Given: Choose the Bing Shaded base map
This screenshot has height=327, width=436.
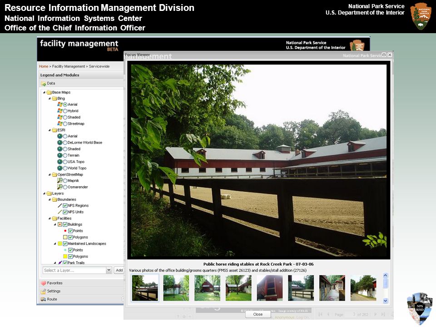Looking at the screenshot, I should pyautogui.click(x=65, y=117).
